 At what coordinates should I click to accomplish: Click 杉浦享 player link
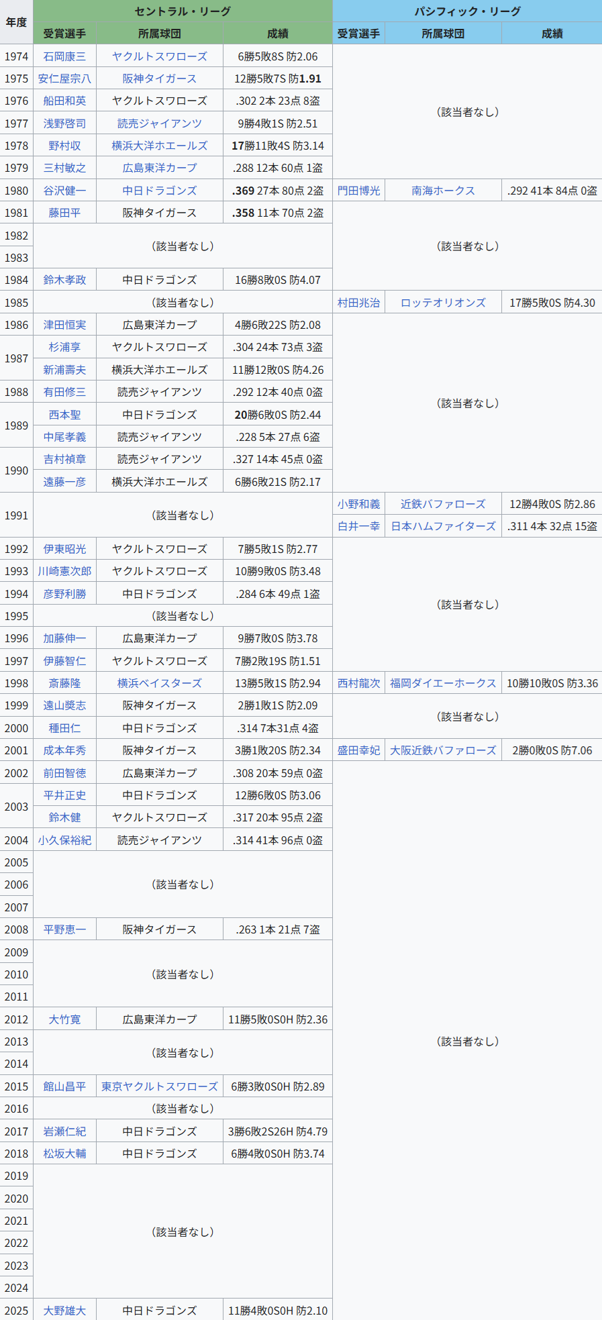[64, 347]
